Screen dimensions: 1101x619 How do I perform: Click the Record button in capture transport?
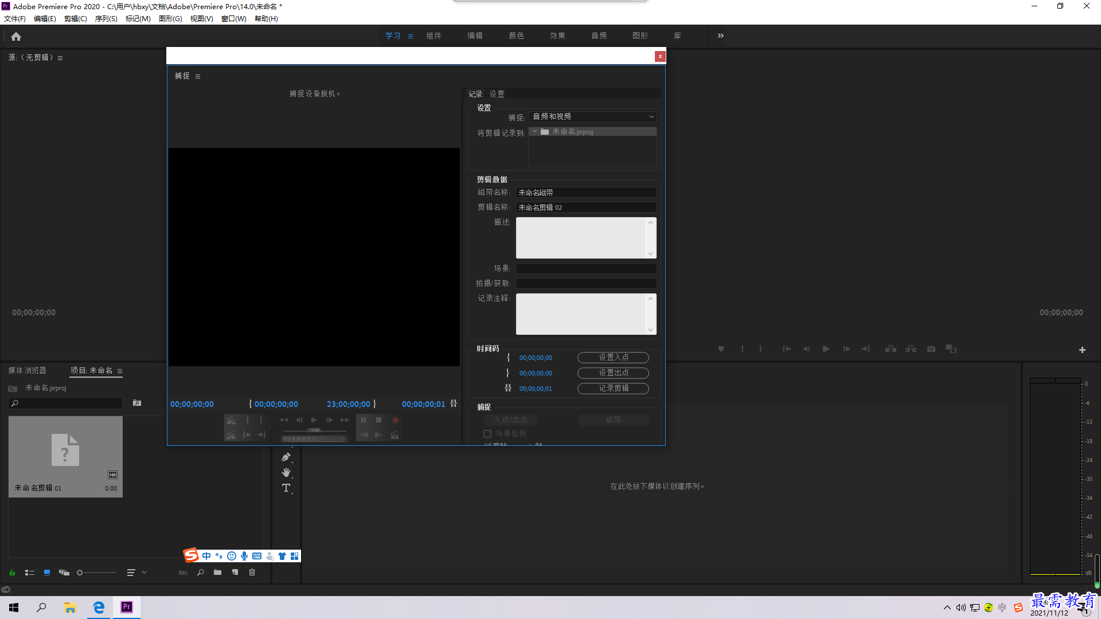click(x=395, y=420)
